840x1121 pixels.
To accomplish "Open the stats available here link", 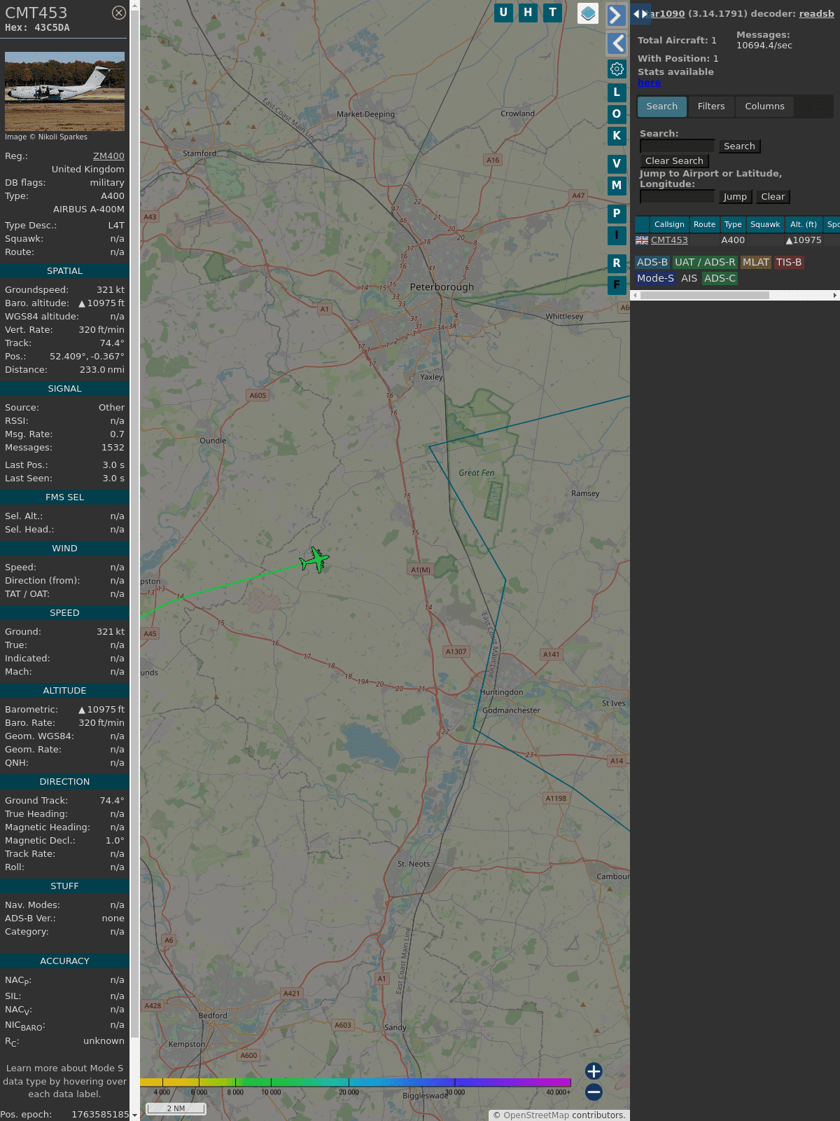I will point(649,82).
